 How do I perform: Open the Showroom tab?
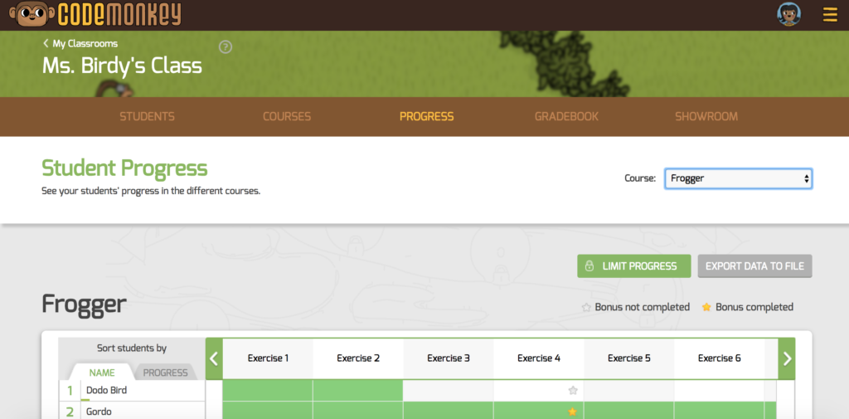[x=706, y=117]
